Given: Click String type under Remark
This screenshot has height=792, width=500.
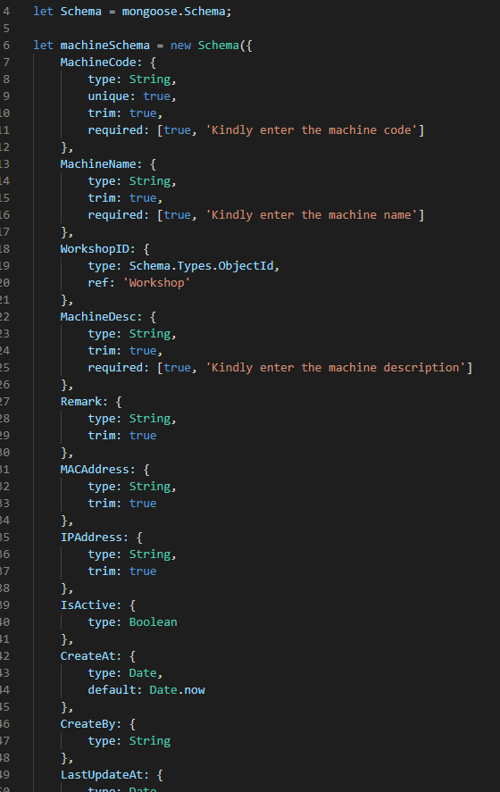Looking at the screenshot, I should pyautogui.click(x=149, y=419).
